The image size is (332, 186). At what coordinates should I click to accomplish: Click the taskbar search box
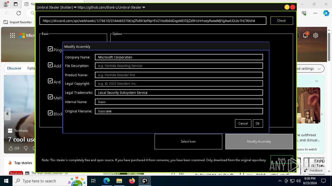[x=50, y=181]
